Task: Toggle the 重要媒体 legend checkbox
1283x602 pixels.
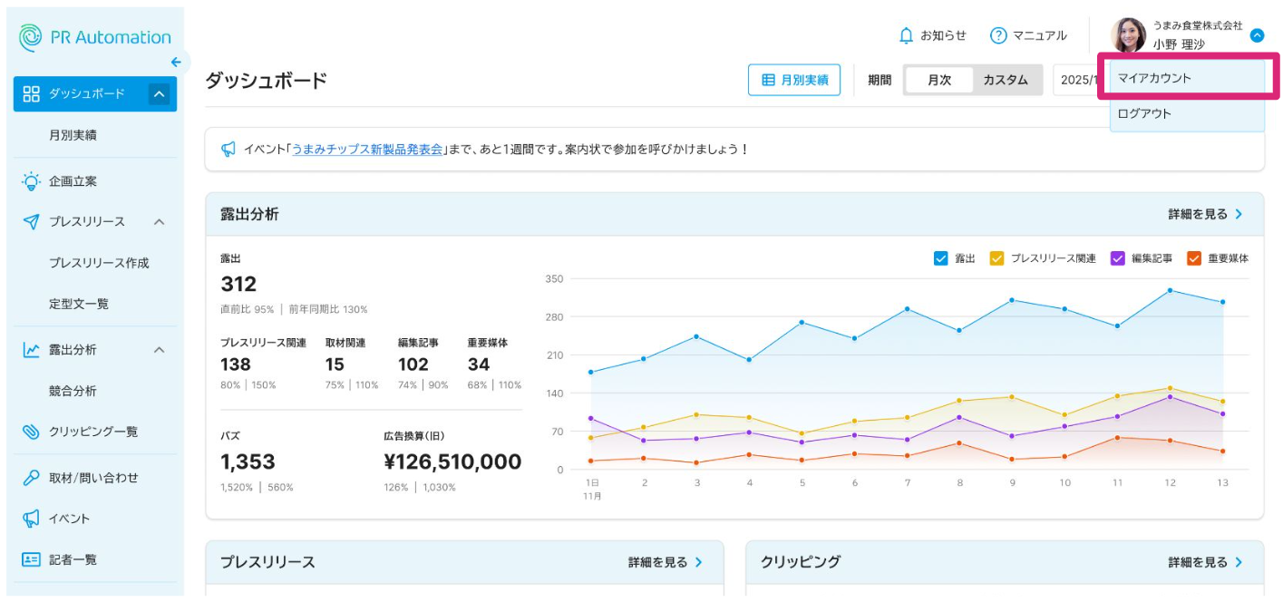Action: 1193,258
